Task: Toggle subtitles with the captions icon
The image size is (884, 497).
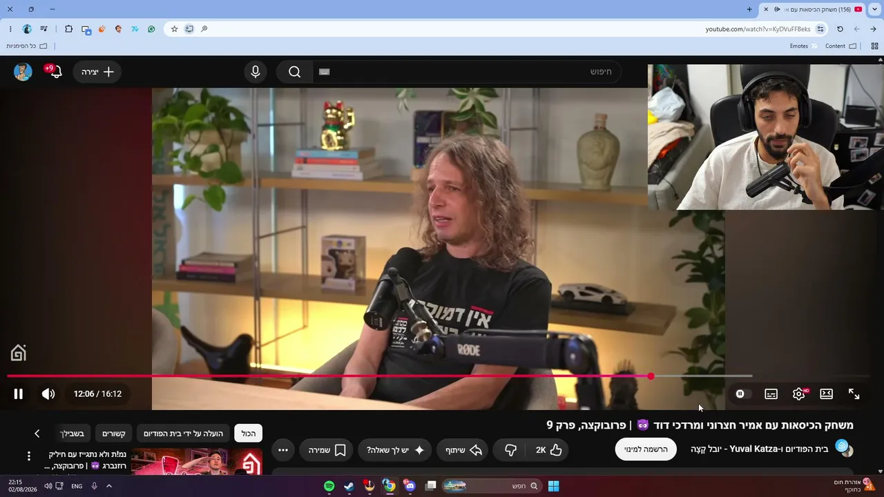Action: [771, 394]
